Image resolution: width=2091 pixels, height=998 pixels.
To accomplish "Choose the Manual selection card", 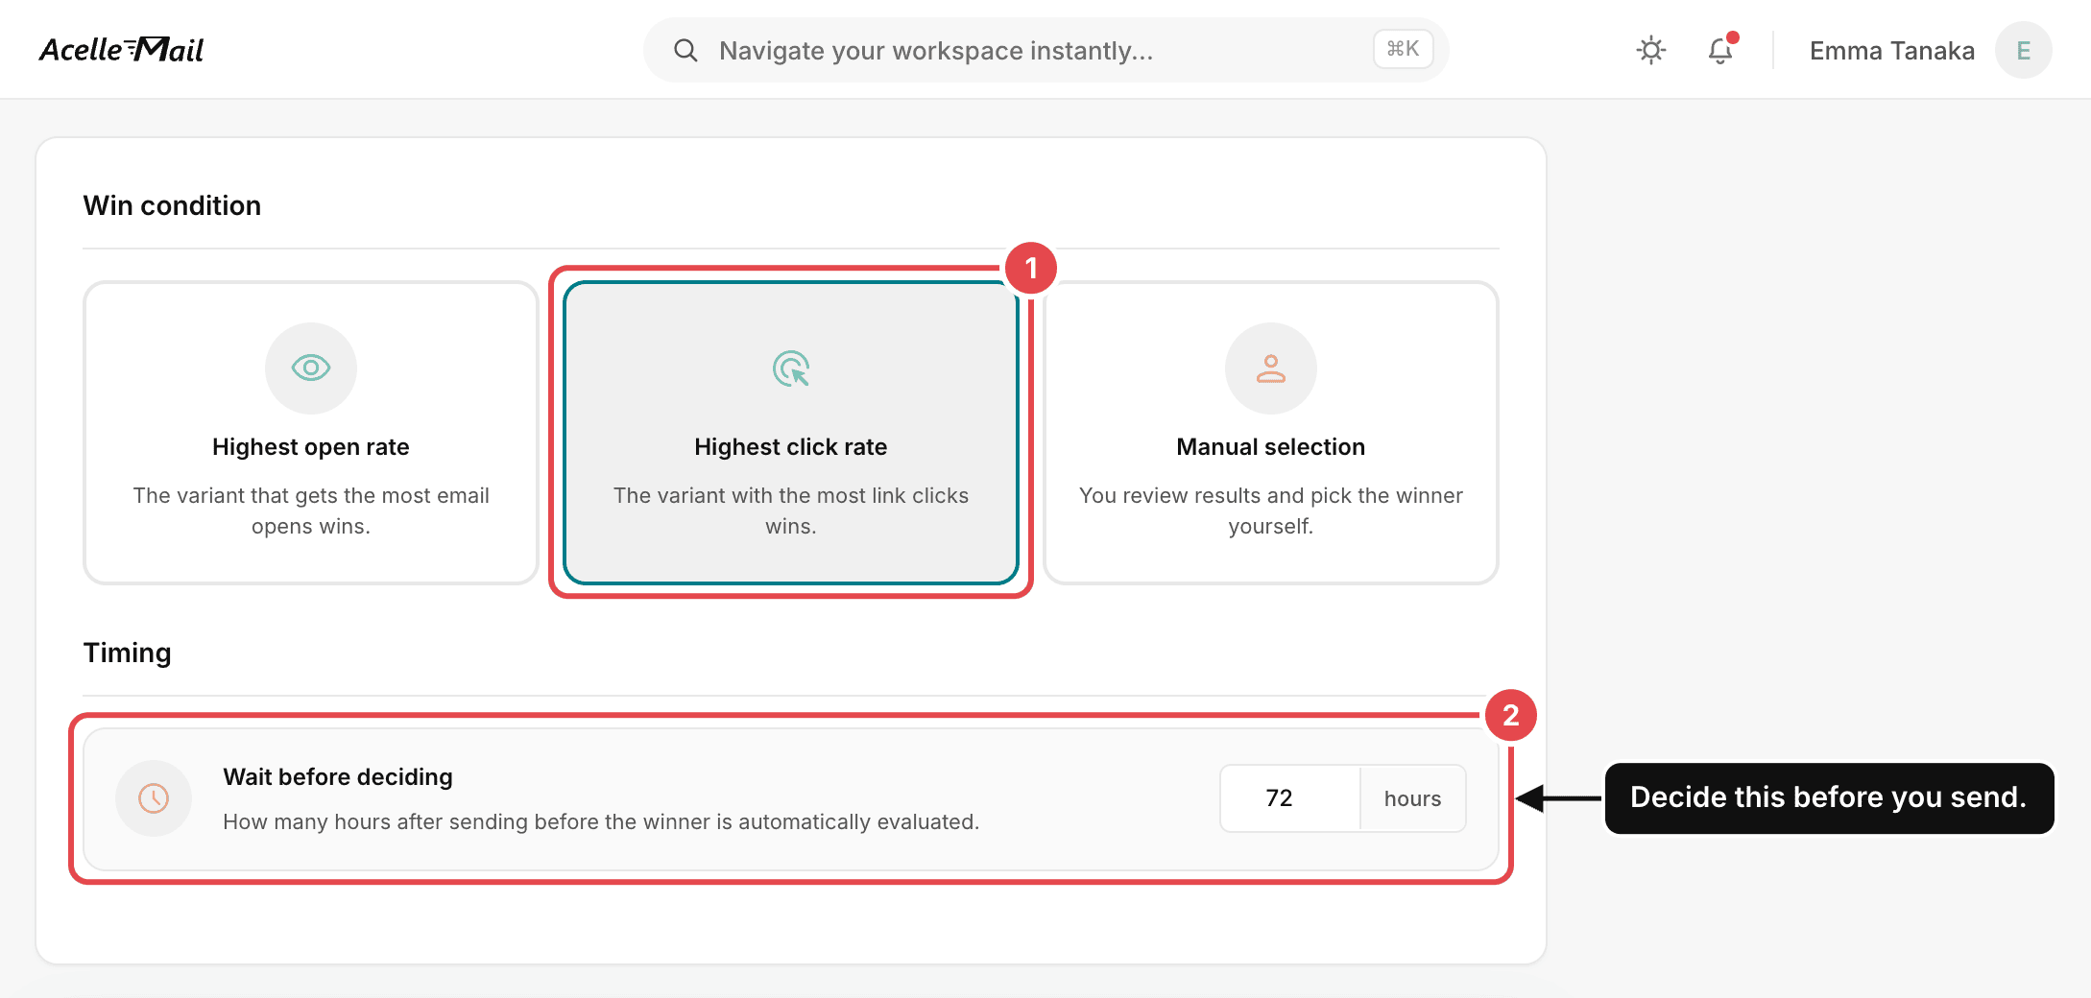I will [1271, 433].
